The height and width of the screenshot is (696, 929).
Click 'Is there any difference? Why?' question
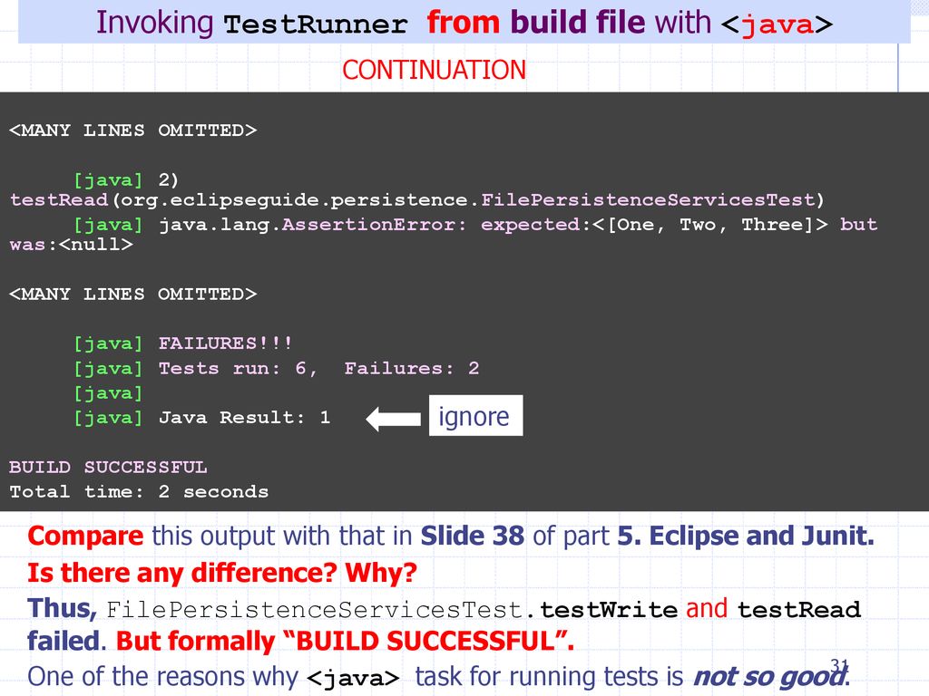(x=222, y=573)
